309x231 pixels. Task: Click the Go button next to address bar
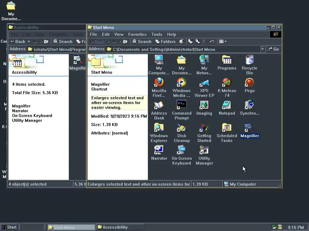[x=274, y=49]
